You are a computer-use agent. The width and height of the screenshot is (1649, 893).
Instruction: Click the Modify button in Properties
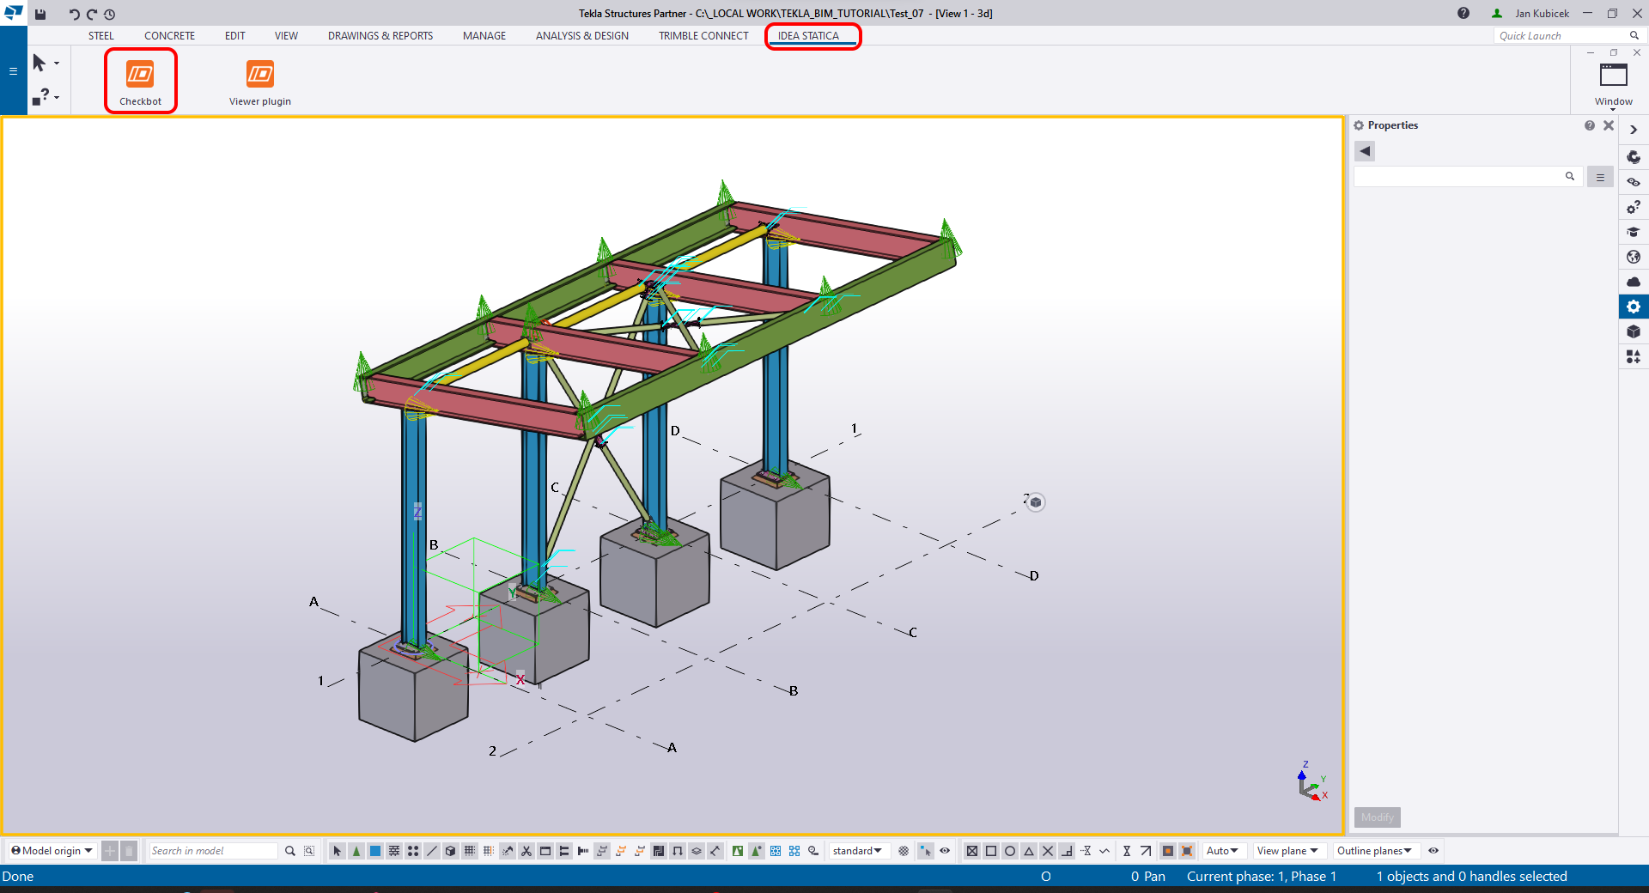(1377, 817)
